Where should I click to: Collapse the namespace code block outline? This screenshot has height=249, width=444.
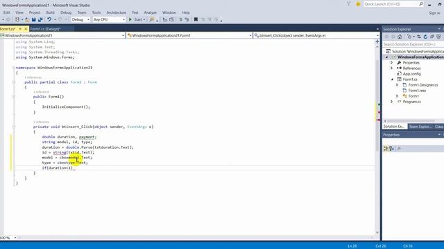tap(13, 68)
